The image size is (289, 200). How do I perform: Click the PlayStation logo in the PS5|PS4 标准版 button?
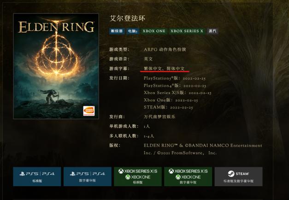[x=22, y=174]
